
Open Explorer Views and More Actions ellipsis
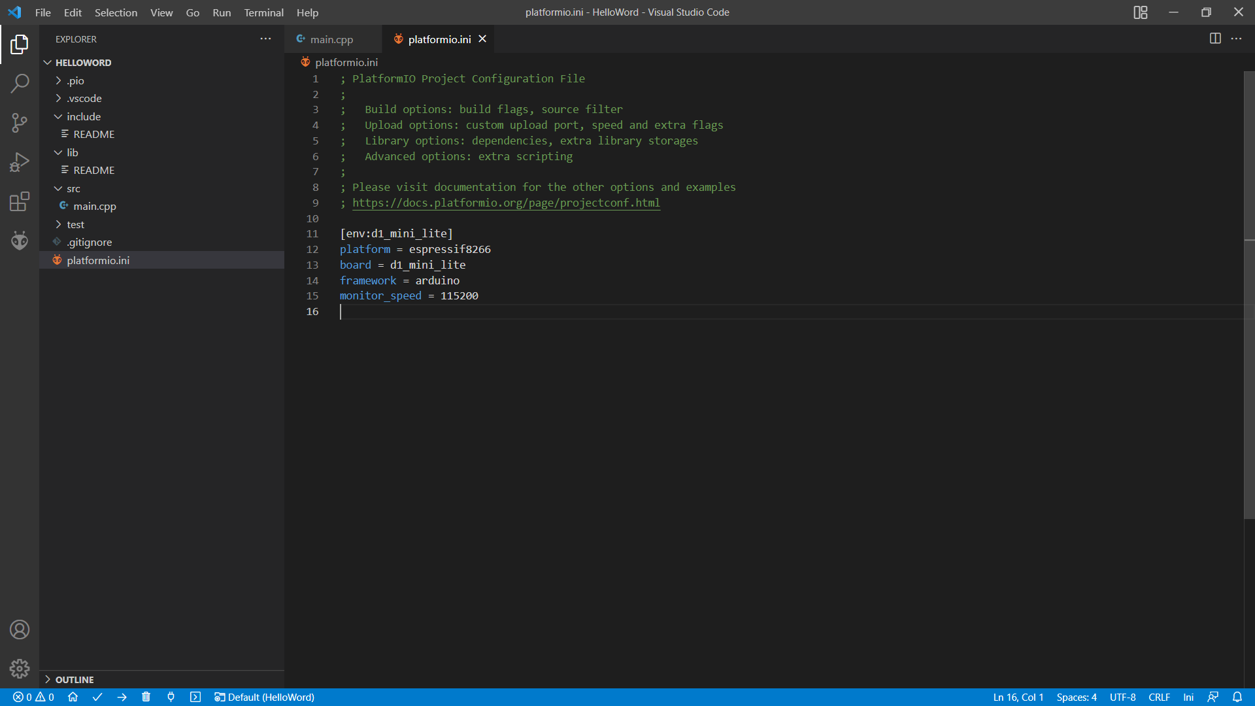(265, 39)
